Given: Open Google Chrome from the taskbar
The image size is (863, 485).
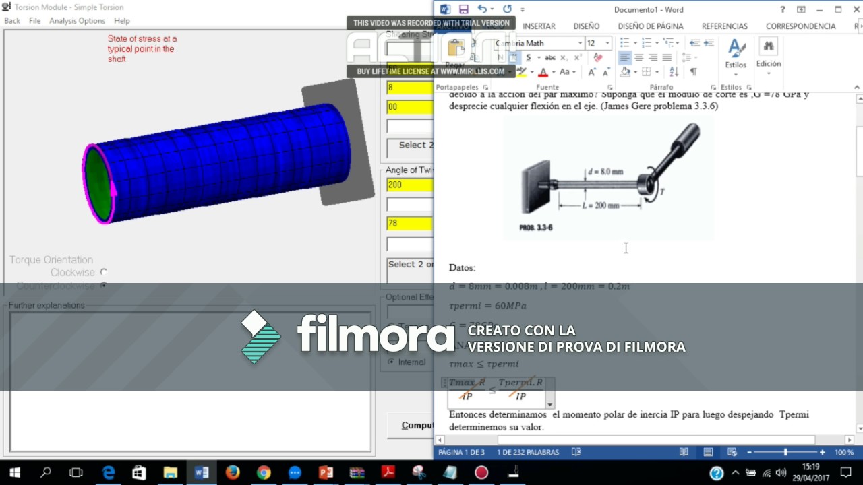Looking at the screenshot, I should tap(264, 473).
